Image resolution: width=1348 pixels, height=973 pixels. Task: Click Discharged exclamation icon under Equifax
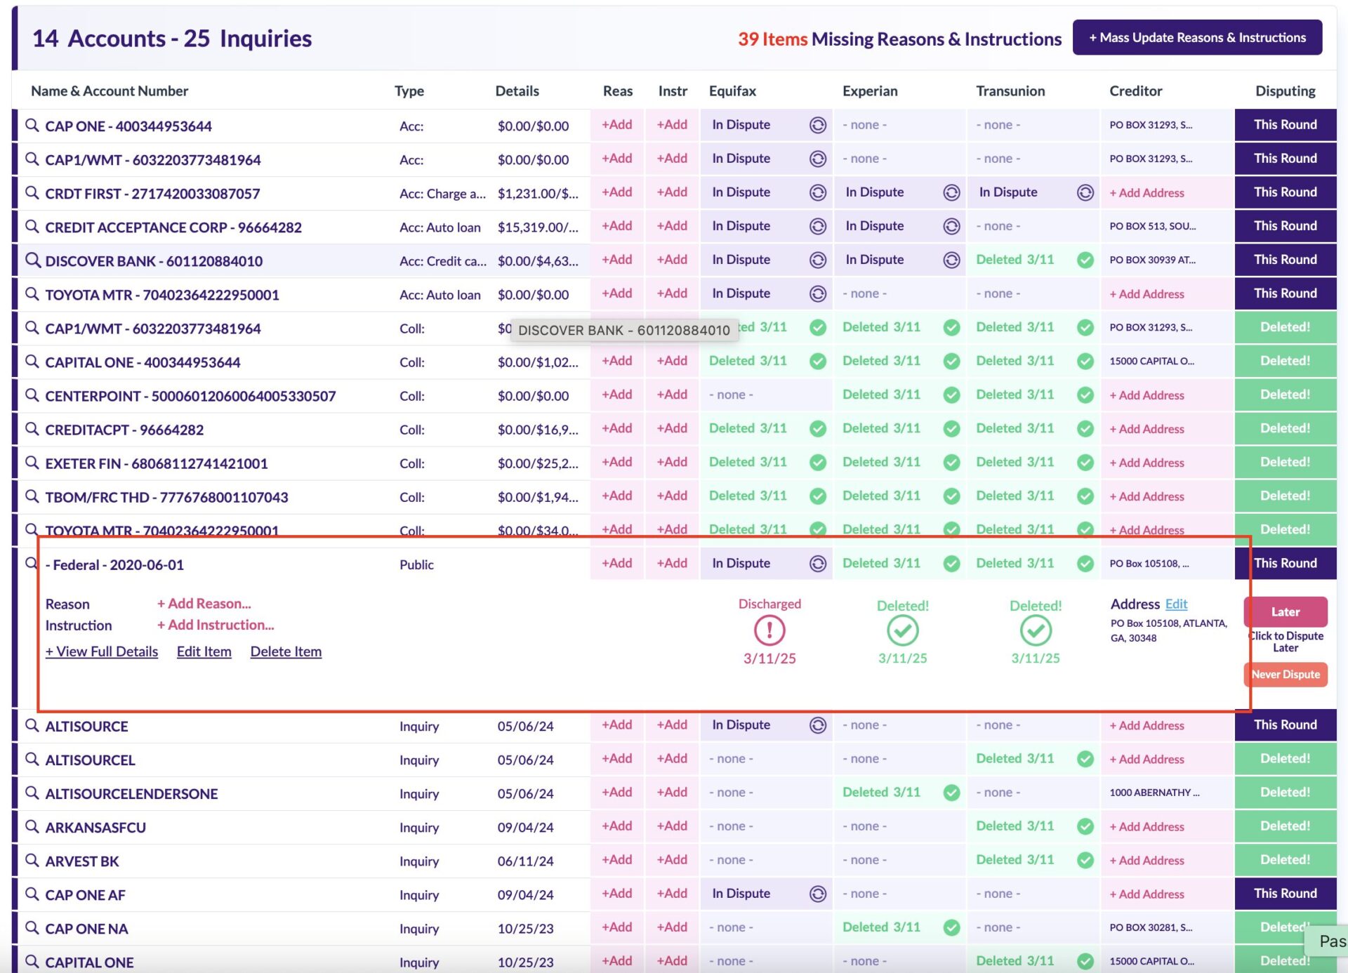[769, 630]
